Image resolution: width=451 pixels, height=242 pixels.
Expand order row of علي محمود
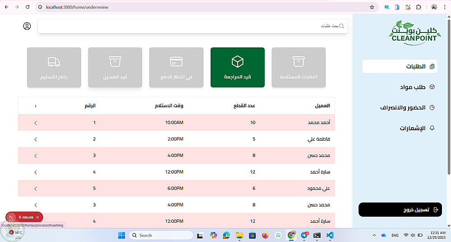pos(36,189)
